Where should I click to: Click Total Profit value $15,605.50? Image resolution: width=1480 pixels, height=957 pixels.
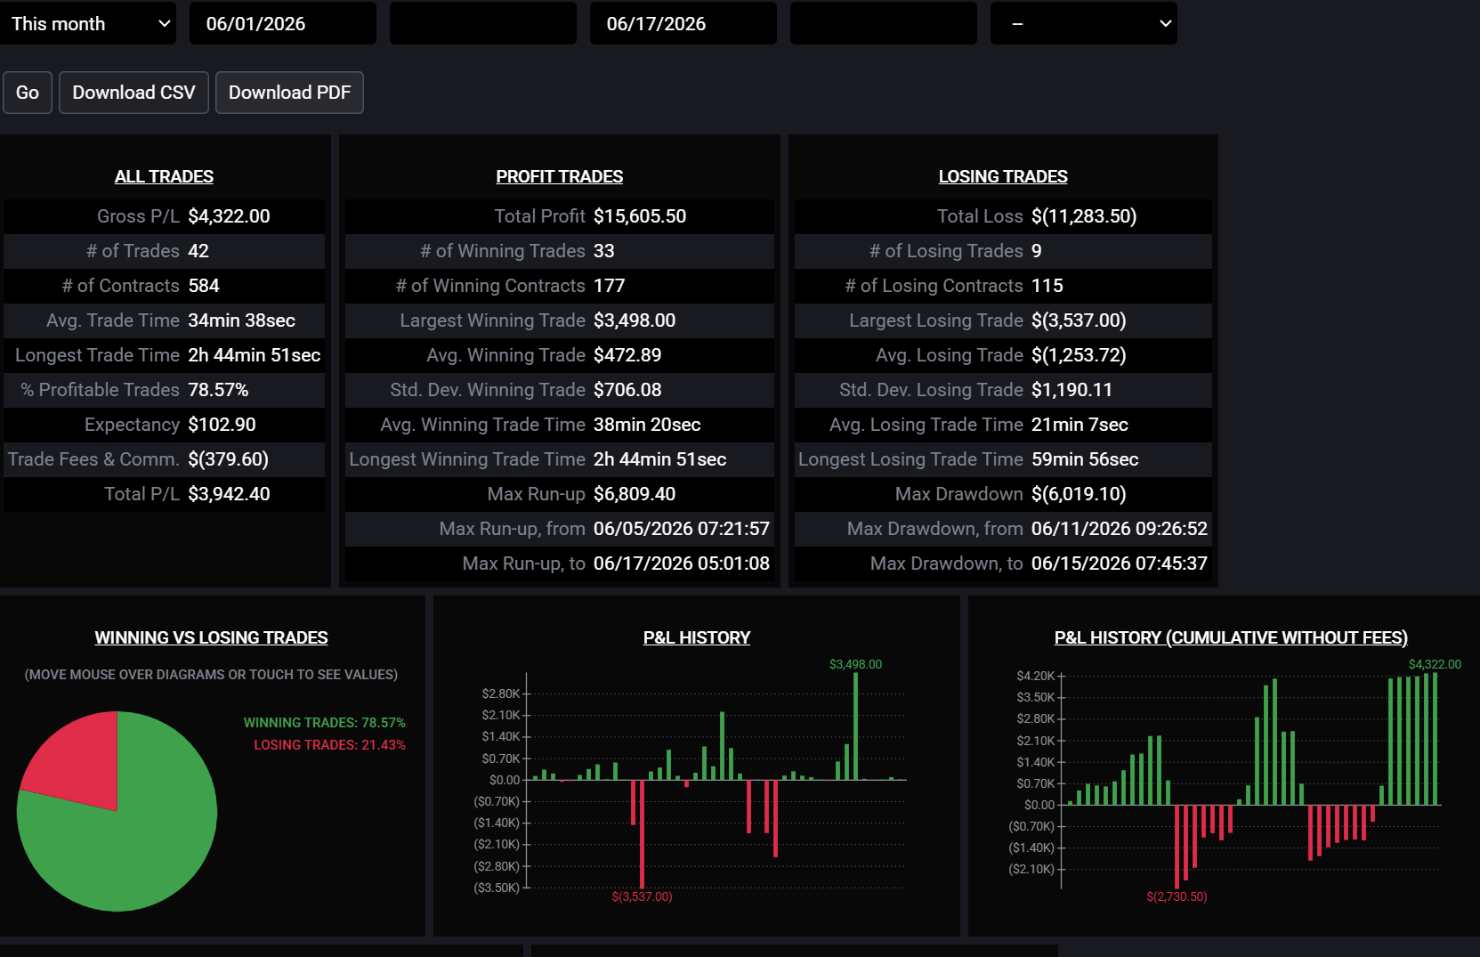pyautogui.click(x=640, y=216)
